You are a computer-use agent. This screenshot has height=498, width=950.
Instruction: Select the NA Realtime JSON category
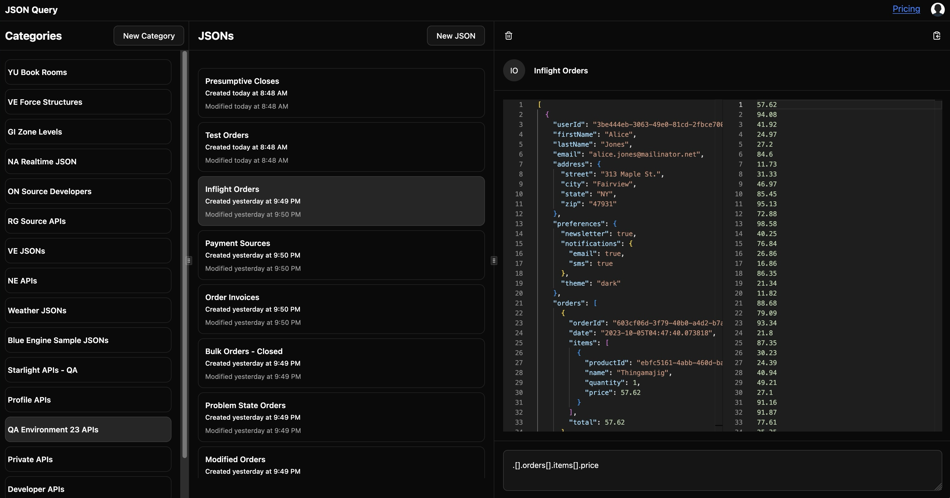pos(88,161)
